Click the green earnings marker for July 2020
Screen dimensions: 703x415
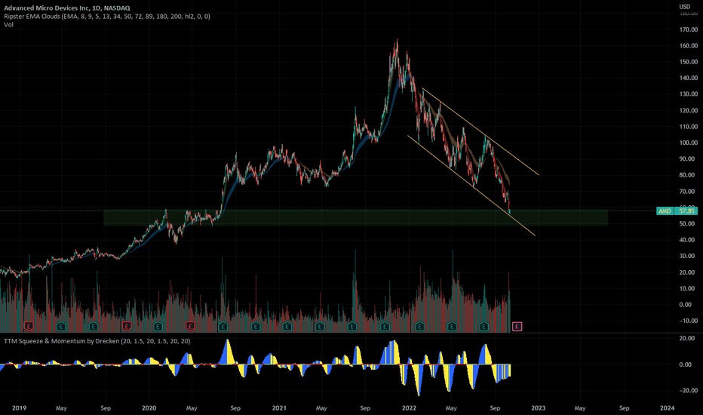pos(223,326)
